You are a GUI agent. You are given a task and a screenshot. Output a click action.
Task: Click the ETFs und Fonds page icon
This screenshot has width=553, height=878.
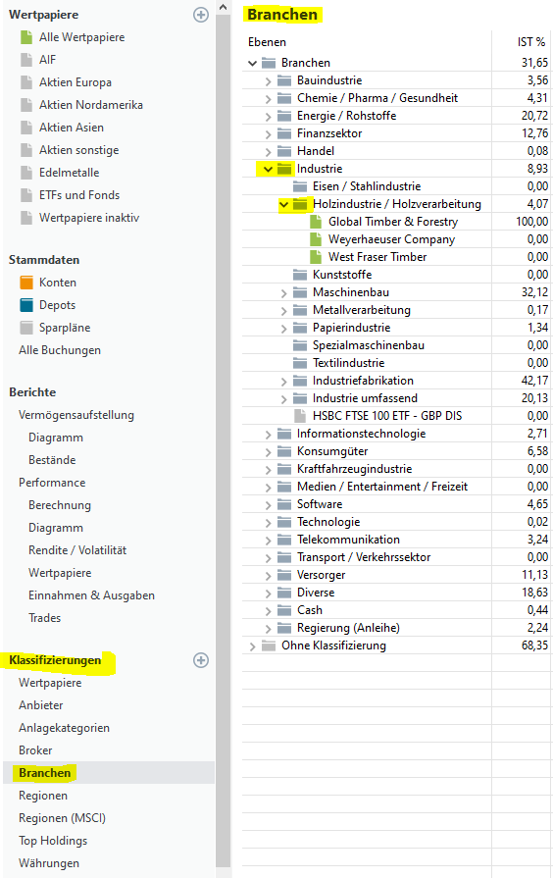(26, 195)
